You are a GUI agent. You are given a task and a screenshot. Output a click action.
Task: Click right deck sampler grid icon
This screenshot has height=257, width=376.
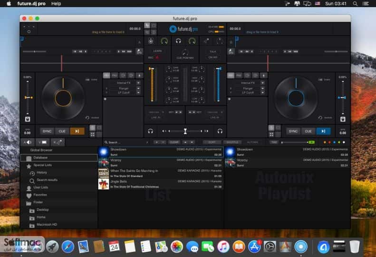point(271,134)
